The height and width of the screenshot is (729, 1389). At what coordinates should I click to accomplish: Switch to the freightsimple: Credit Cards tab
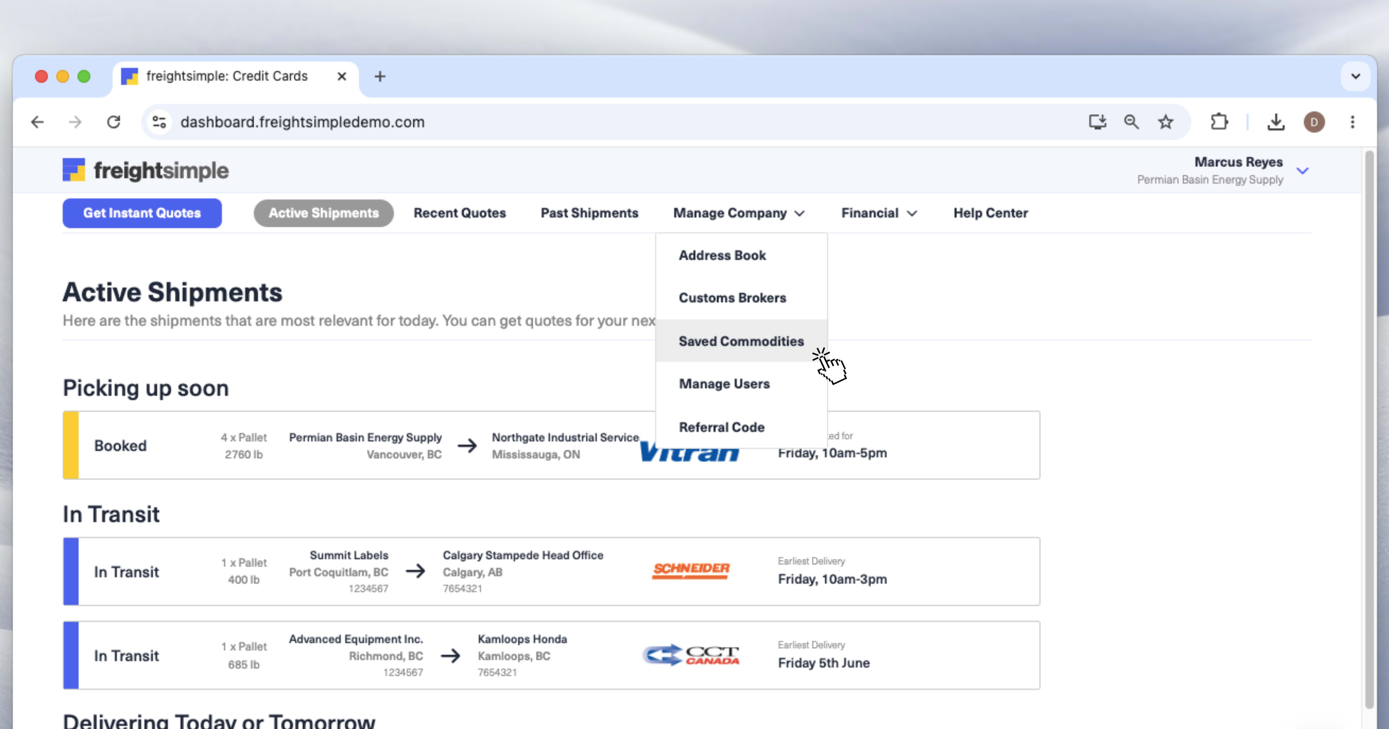pos(227,77)
